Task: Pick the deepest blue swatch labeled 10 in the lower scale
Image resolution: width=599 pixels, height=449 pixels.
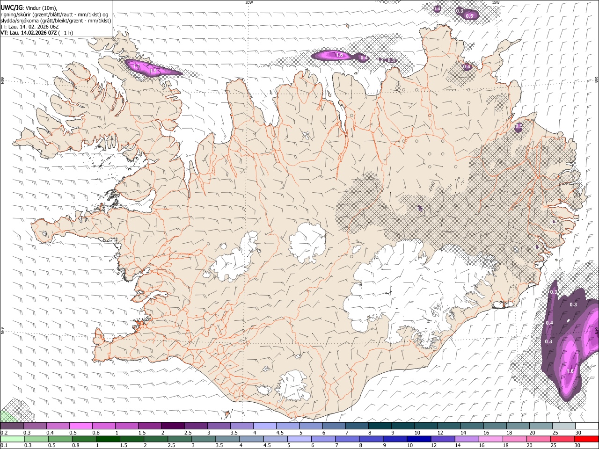Action: click(x=419, y=439)
